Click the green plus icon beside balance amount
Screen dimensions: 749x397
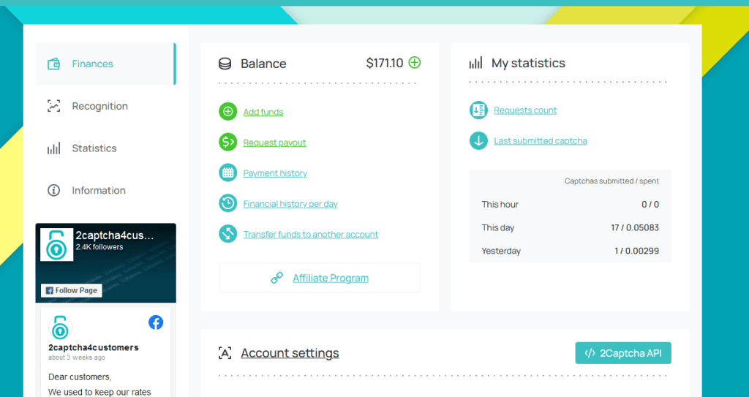[415, 63]
